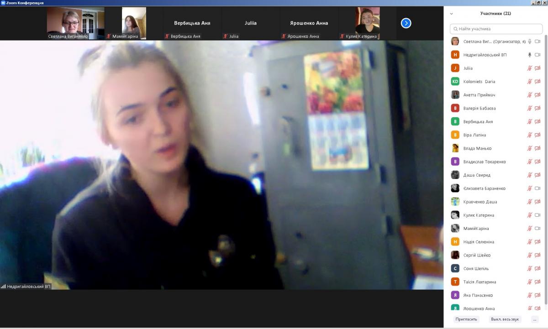548x329 pixels.
Task: Click participant name Сергій Шейко
Action: (477, 255)
